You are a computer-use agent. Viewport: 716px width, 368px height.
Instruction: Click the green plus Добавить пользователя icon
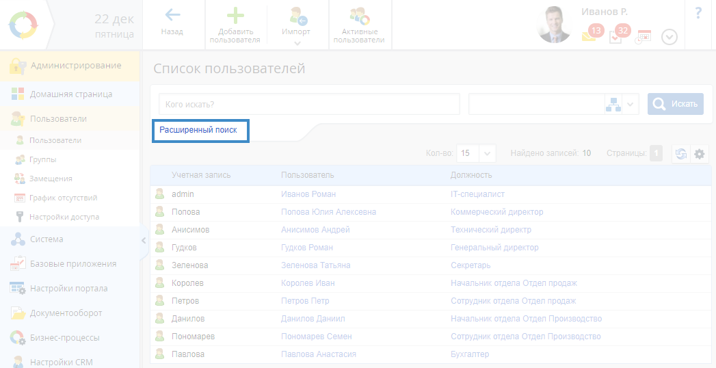tap(235, 15)
